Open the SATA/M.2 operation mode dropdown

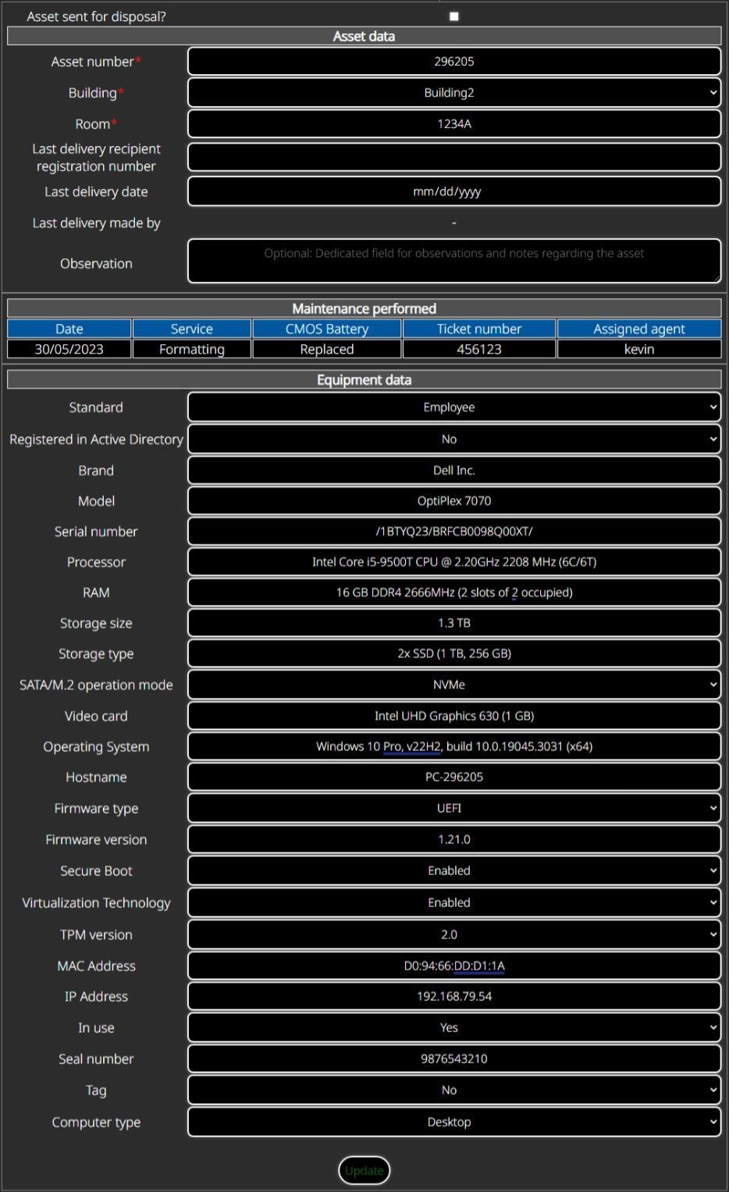point(453,685)
